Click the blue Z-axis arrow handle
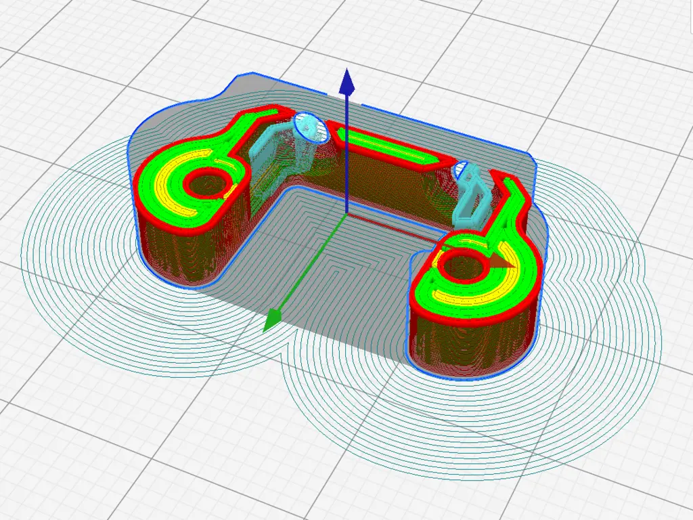The height and width of the screenshot is (520, 693). coord(347,82)
